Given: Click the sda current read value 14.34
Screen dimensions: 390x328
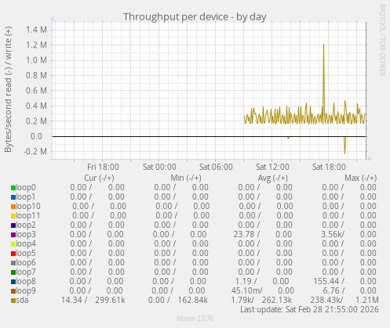Looking at the screenshot, I should [71, 300].
